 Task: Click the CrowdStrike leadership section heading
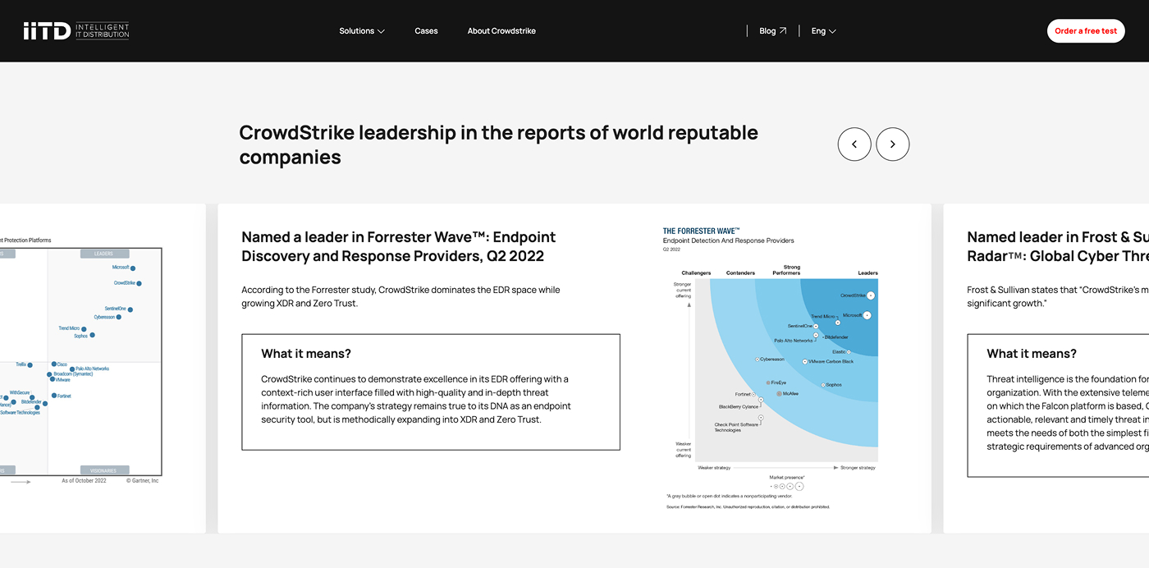[x=498, y=144]
